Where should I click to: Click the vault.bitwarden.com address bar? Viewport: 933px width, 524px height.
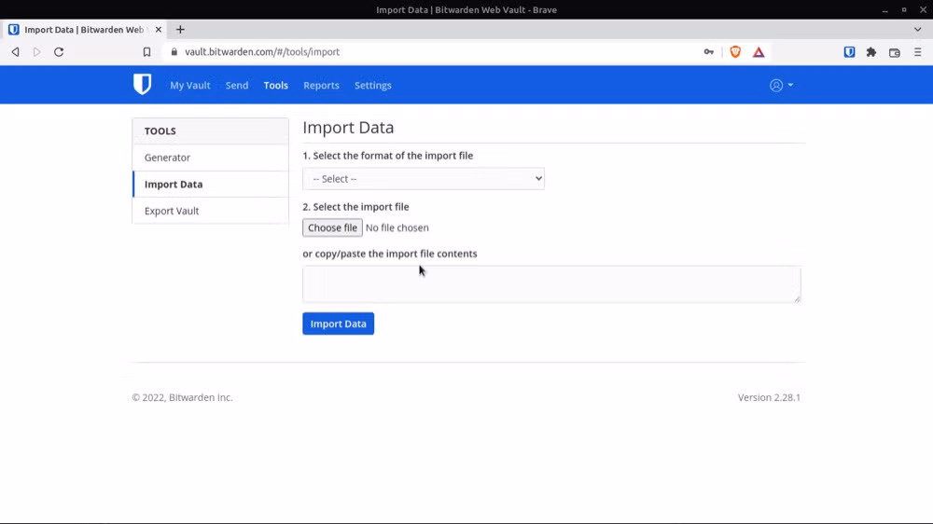point(435,51)
